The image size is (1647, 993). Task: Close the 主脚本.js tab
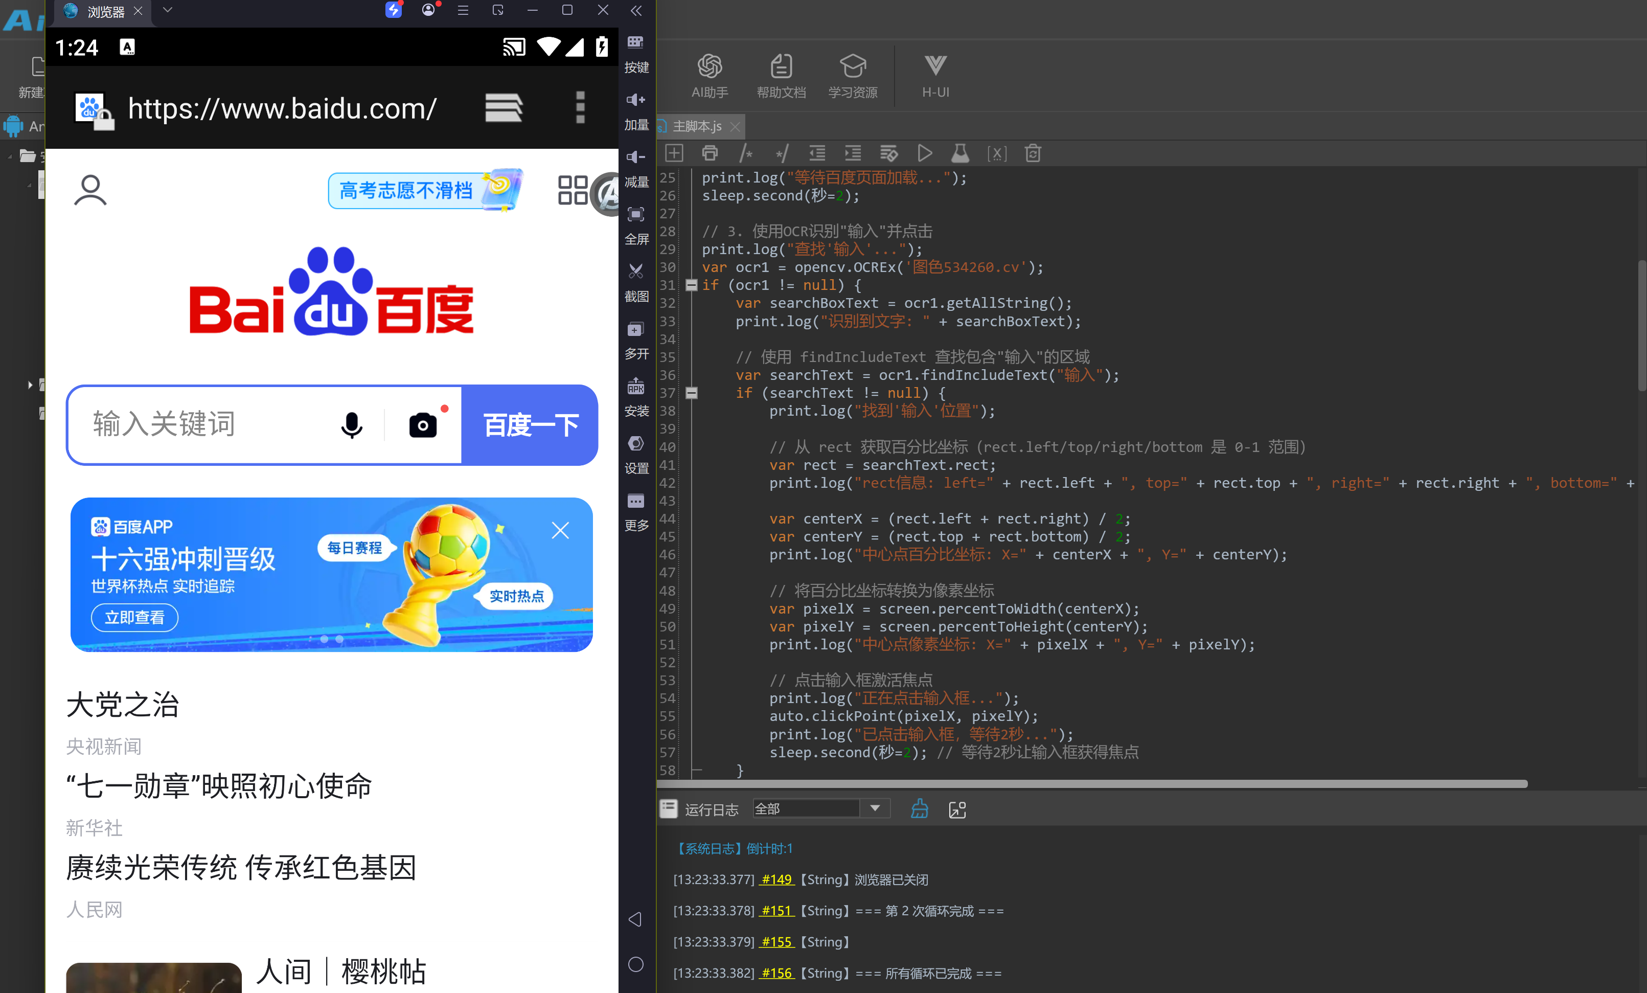point(735,126)
